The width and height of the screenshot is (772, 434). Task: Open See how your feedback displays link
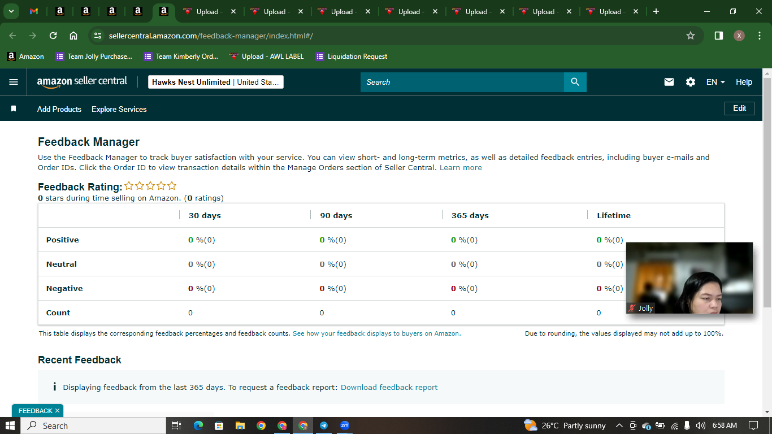pyautogui.click(x=376, y=333)
